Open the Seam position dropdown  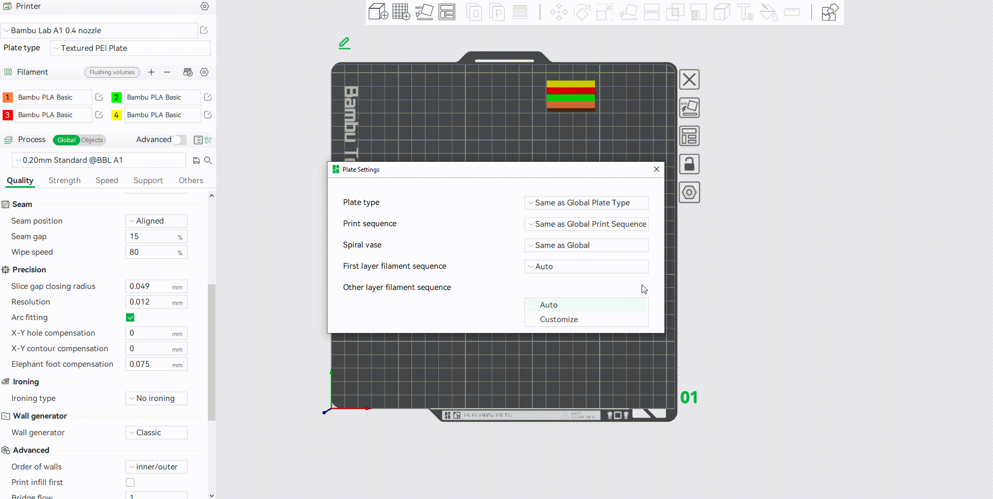[x=157, y=221]
